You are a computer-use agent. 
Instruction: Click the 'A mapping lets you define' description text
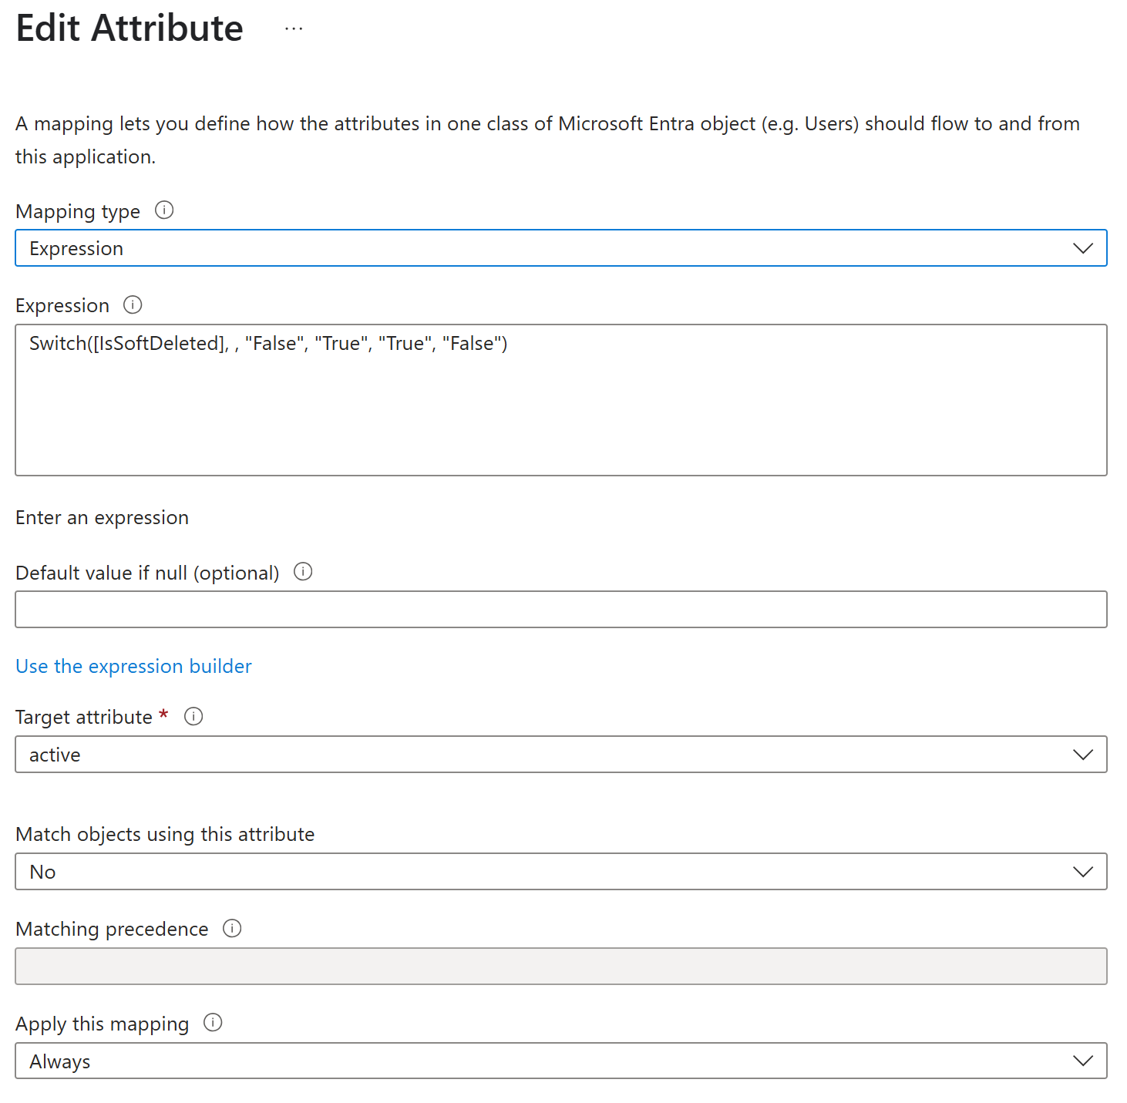(x=547, y=140)
